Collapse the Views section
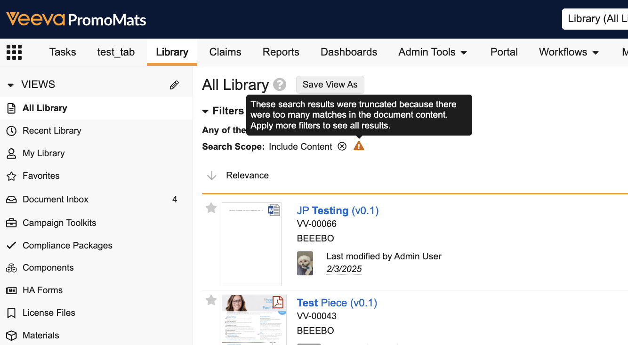This screenshot has height=345, width=628. 11,85
